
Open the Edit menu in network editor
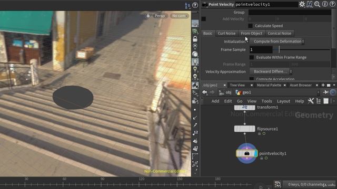(228, 101)
